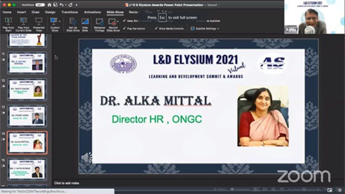Click the fullscreen icon at bottom right corner
Image resolution: width=345 pixels, height=194 pixels.
point(339,190)
